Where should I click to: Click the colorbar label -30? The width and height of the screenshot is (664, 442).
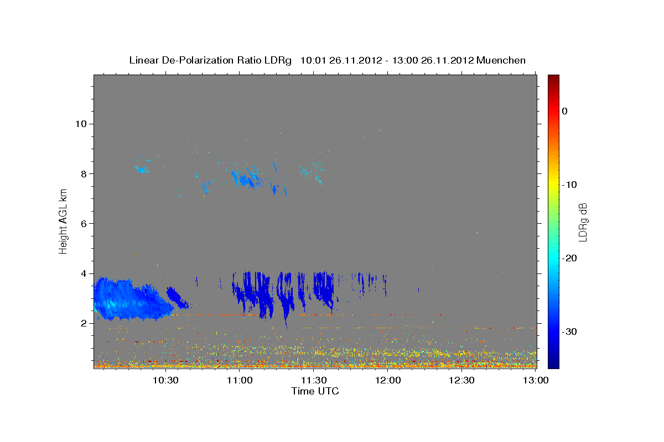[x=569, y=331]
